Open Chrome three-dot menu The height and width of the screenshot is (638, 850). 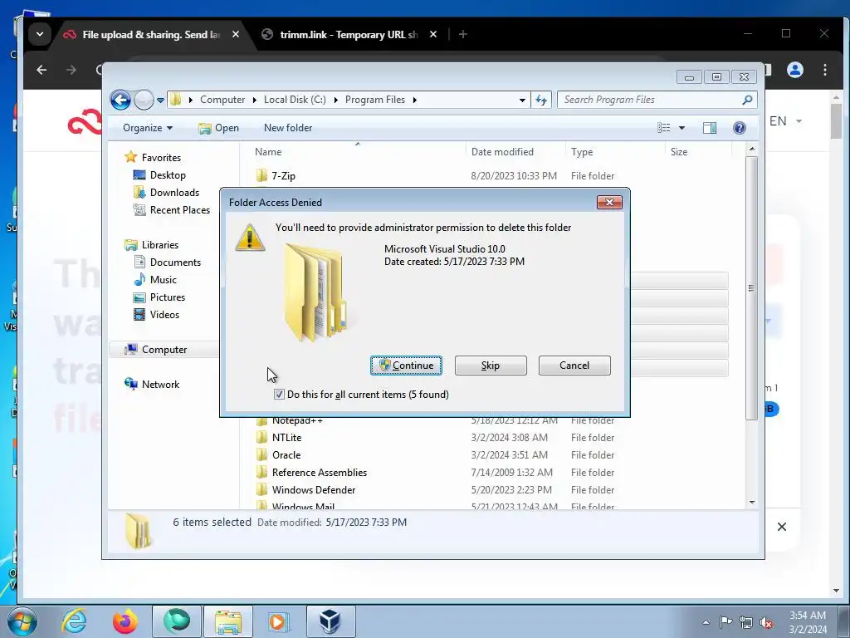point(824,70)
